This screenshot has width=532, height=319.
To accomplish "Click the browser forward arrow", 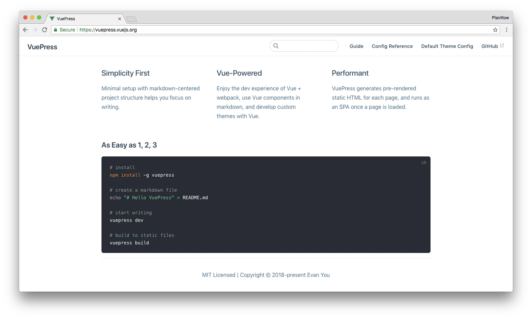I will coord(35,30).
